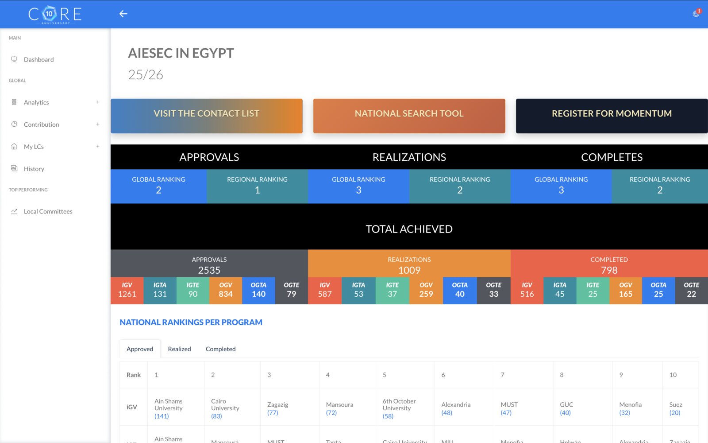Click the My LCs home icon
The image size is (708, 443).
pyautogui.click(x=14, y=146)
